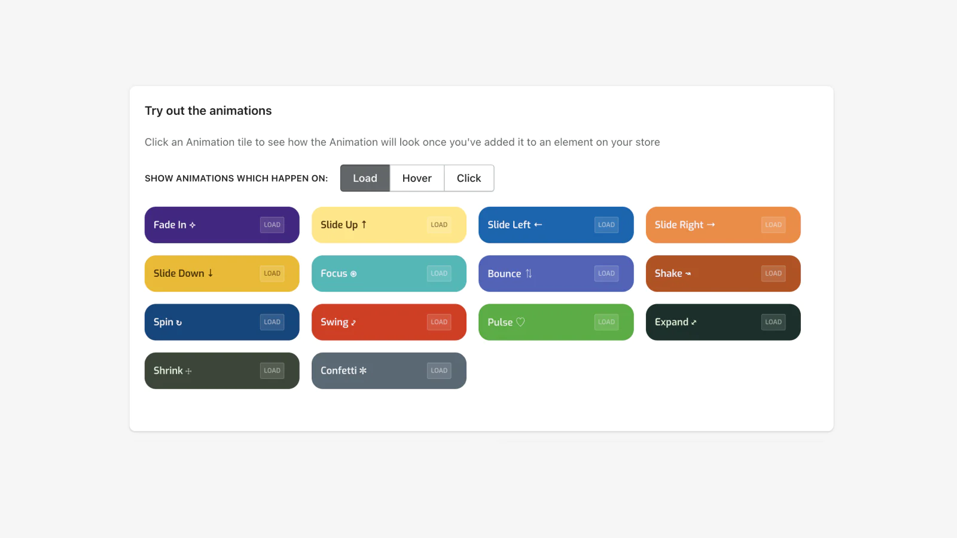Click the right arrow icon on Slide Right
The image size is (957, 538).
711,225
